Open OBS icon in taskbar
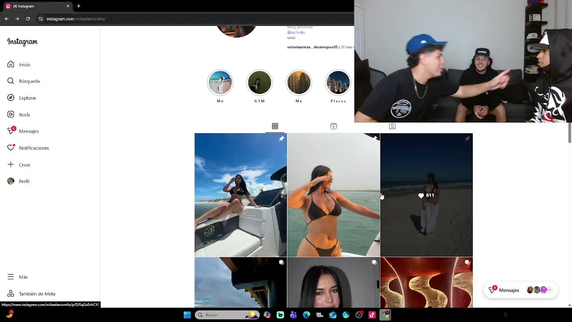 point(359,315)
